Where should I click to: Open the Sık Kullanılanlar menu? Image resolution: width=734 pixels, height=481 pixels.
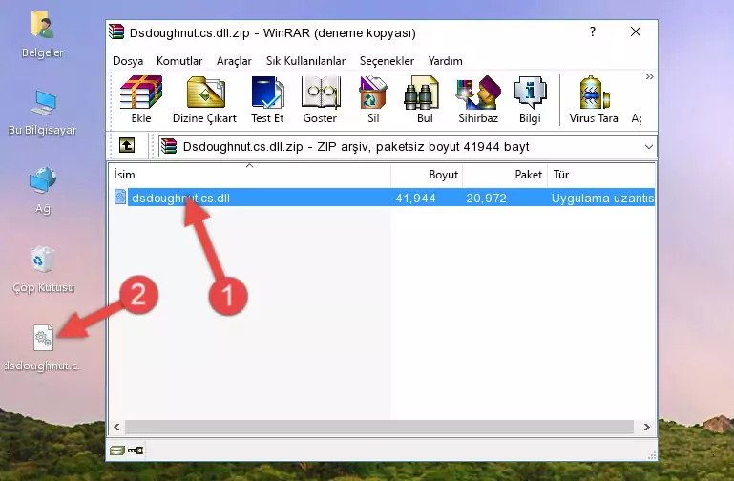(305, 61)
